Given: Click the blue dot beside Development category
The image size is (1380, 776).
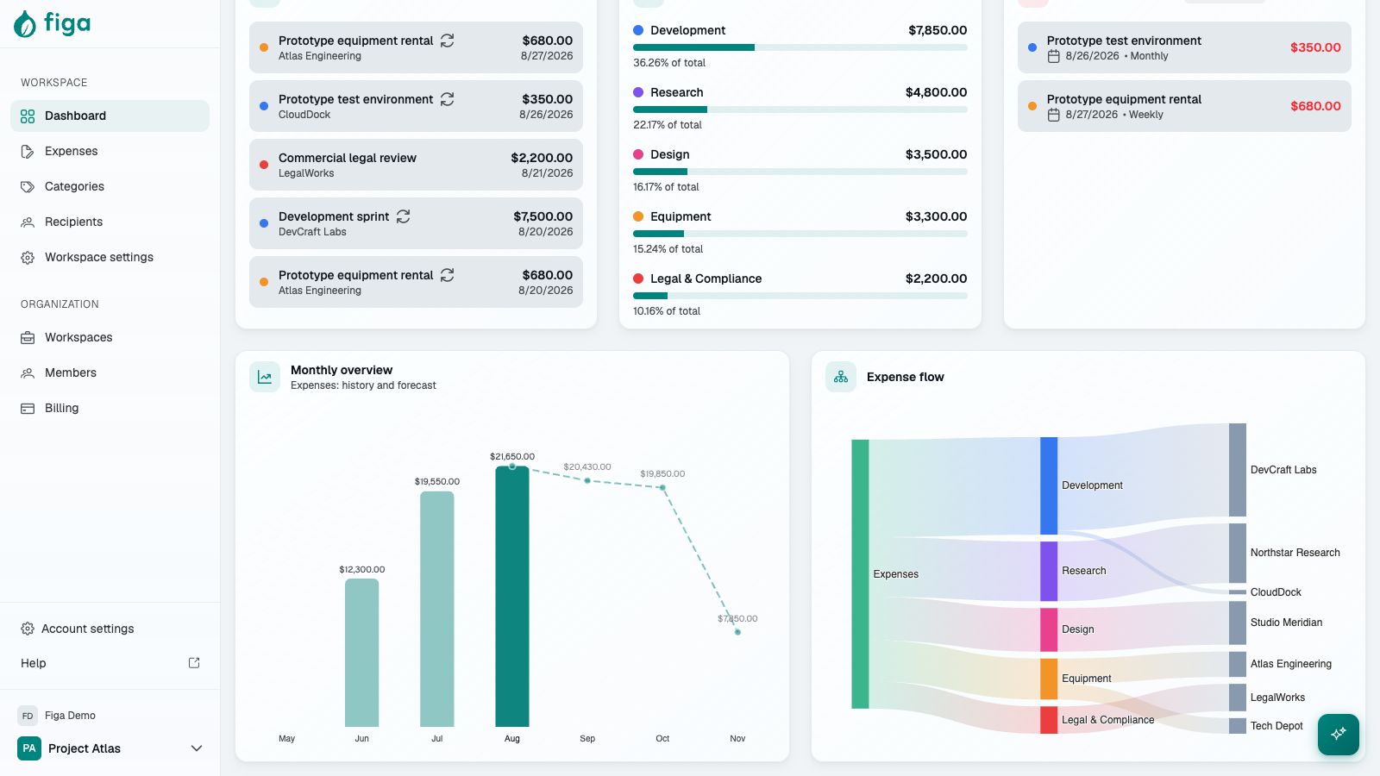Looking at the screenshot, I should click(638, 30).
